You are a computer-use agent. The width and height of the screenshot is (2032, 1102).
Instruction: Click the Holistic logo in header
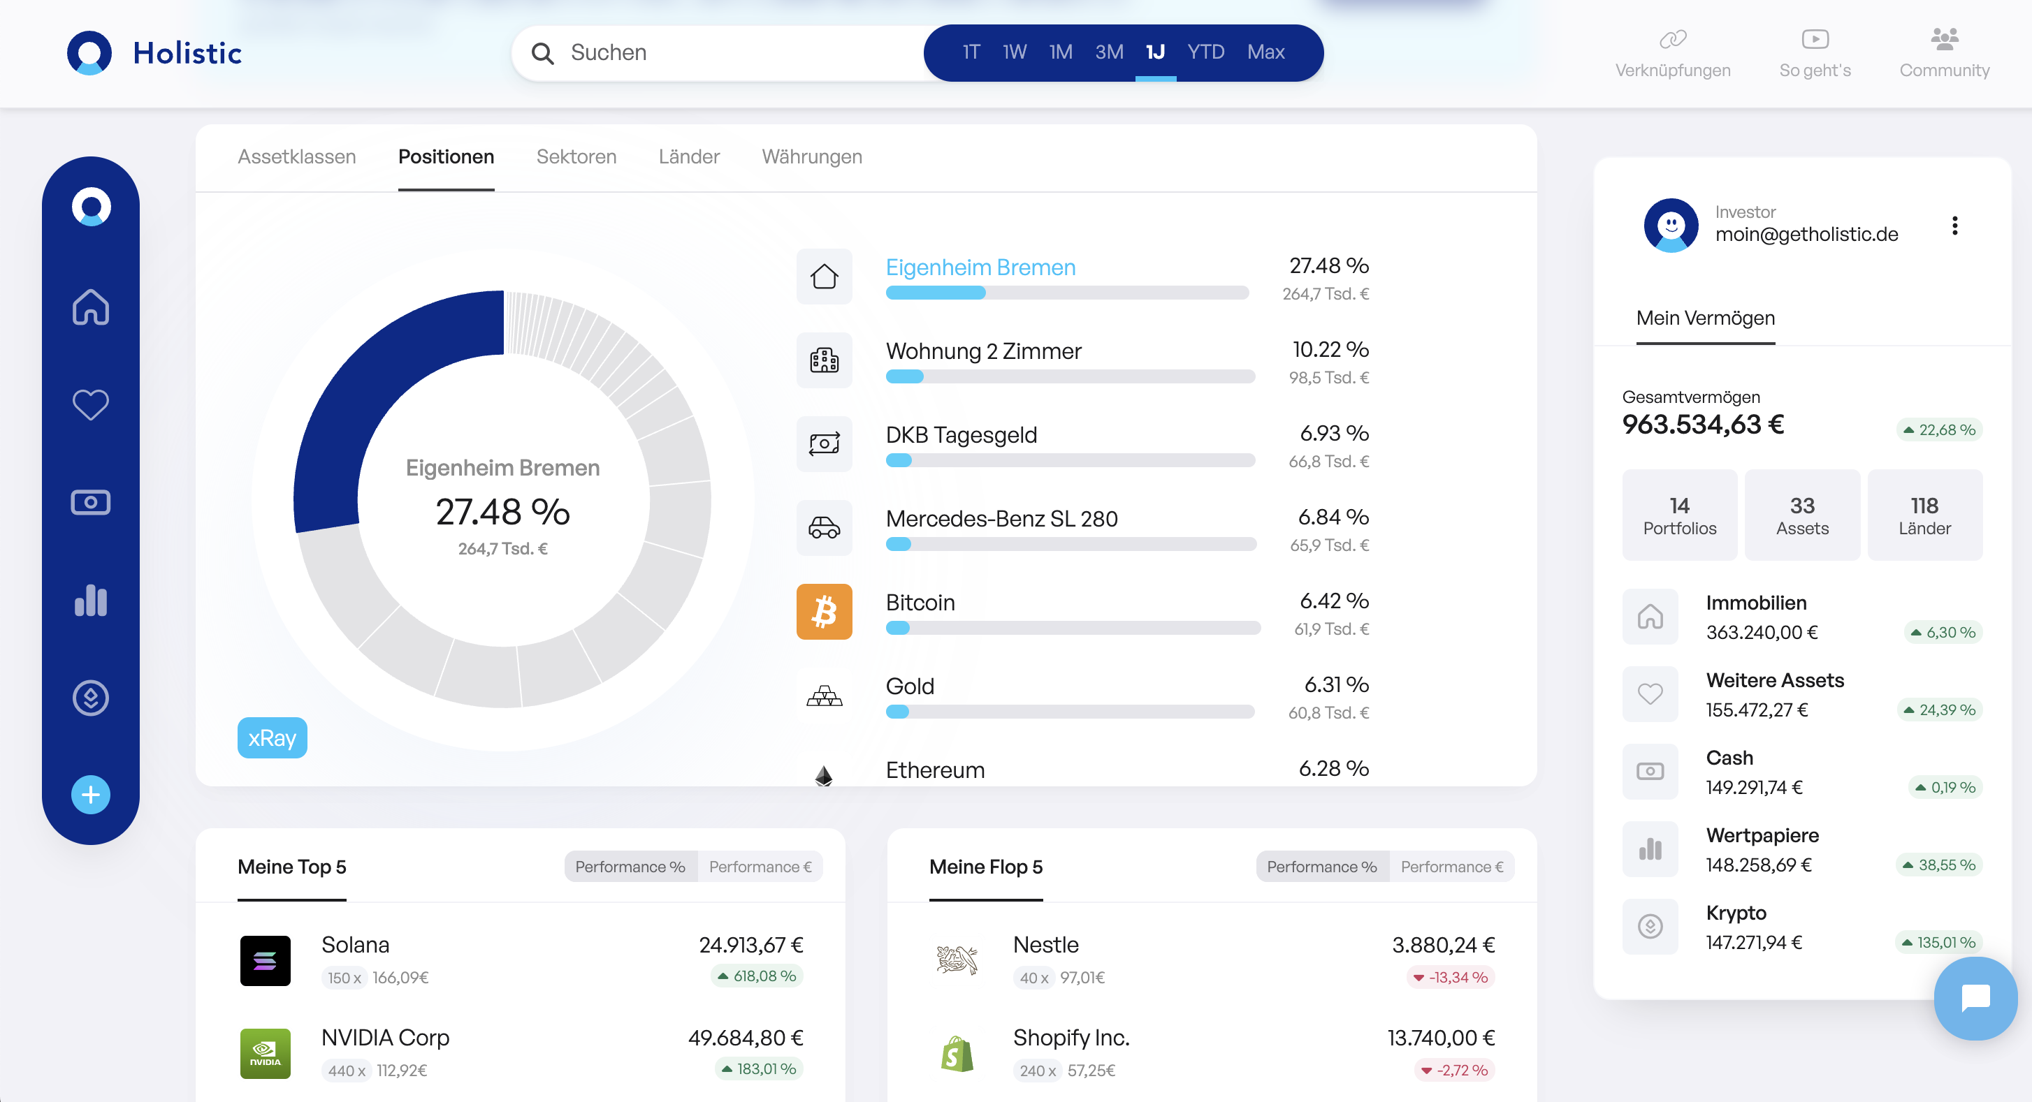[x=154, y=53]
